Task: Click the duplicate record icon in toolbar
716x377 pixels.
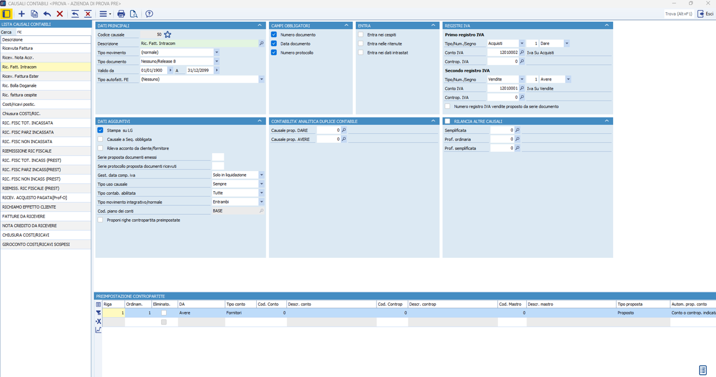Action: (34, 14)
